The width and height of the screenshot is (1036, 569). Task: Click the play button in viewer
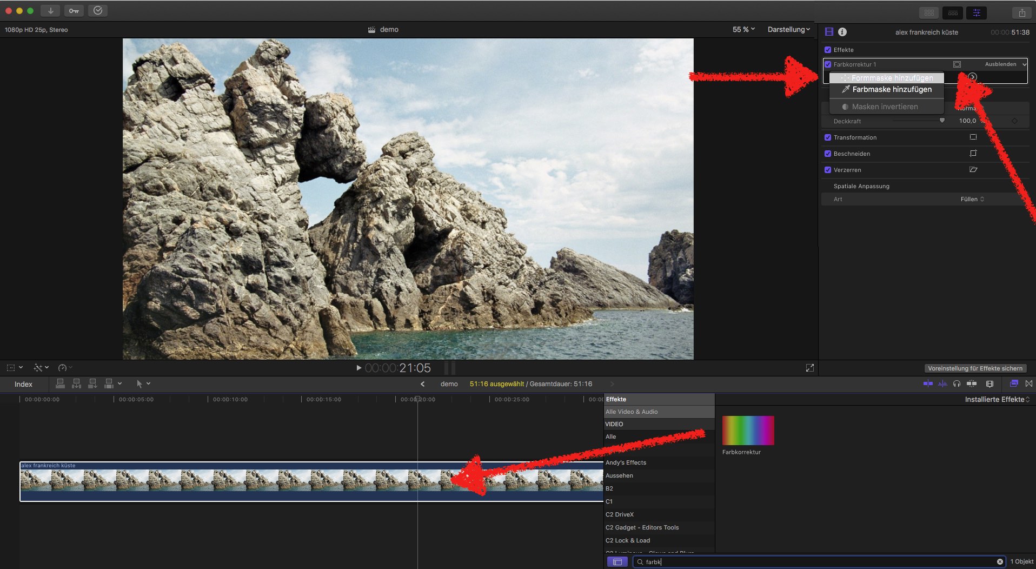pos(358,368)
